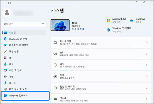This screenshot has width=154, height=104.
Task: Click header Windows 업데이트 sync icon
Action: (108, 30)
